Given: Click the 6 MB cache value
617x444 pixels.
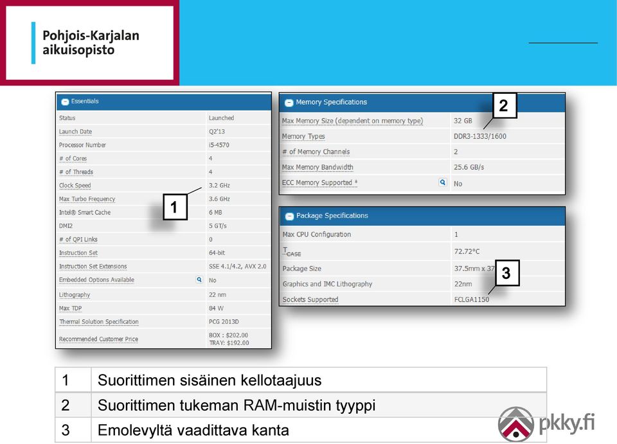Looking at the screenshot, I should point(215,213).
